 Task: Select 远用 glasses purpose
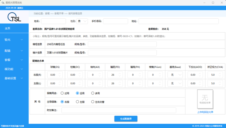pyautogui.click(x=77, y=93)
